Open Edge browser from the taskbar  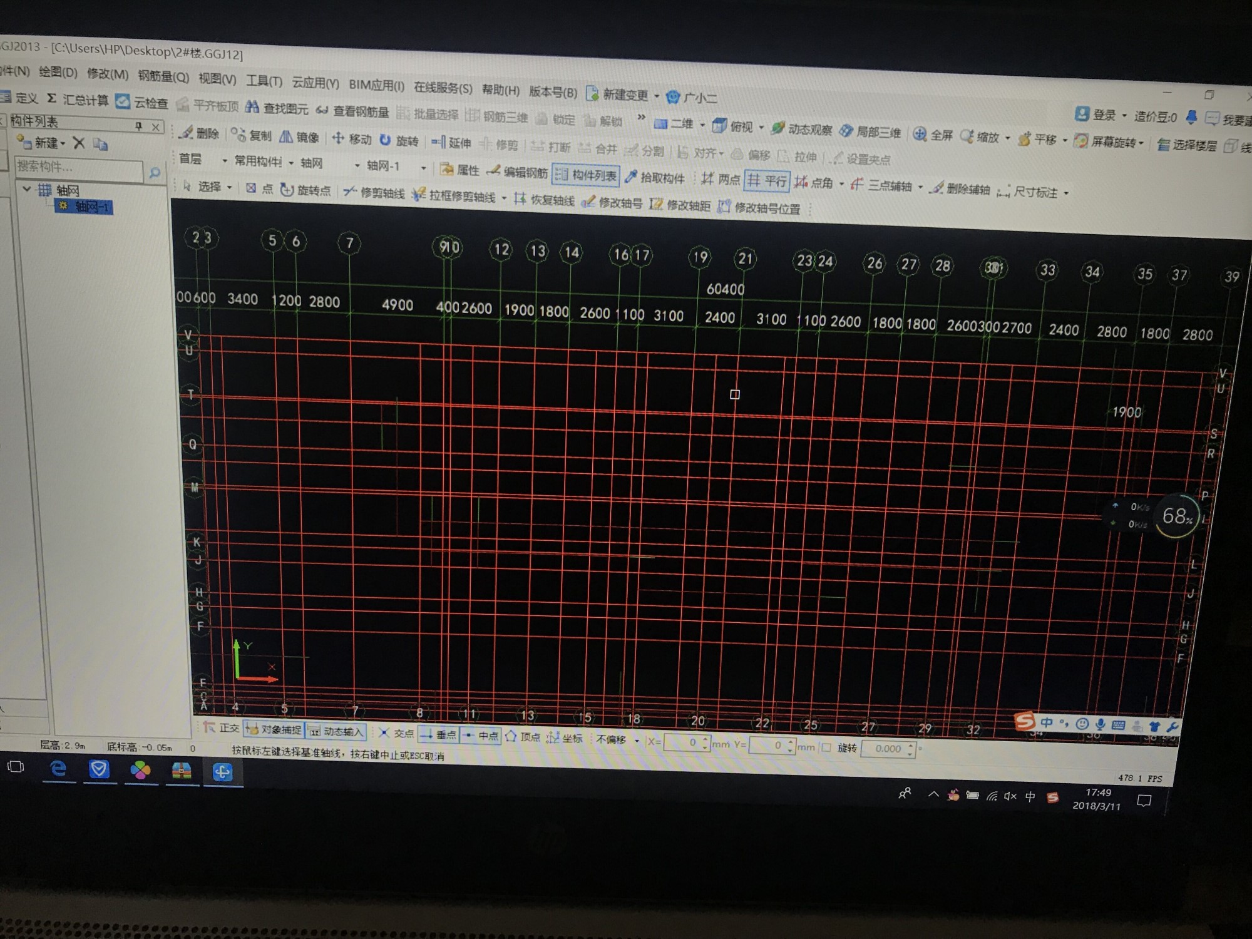pyautogui.click(x=58, y=768)
